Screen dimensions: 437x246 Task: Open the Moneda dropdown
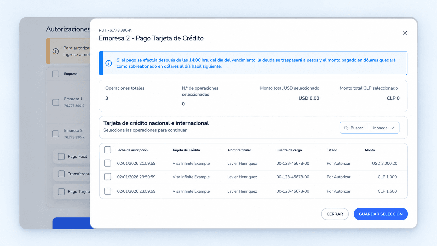(384, 128)
